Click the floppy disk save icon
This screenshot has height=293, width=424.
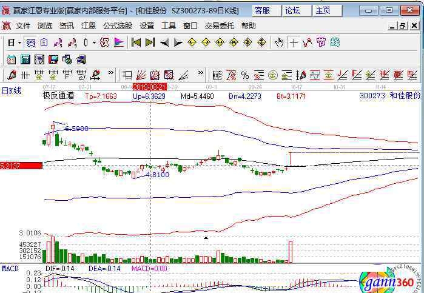tap(53, 59)
